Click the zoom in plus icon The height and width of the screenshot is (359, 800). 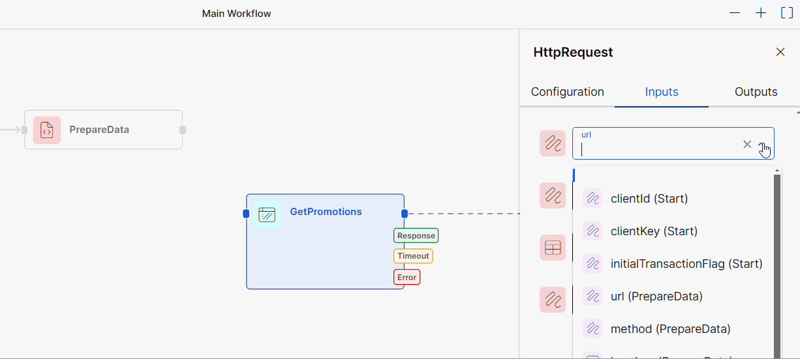point(761,13)
